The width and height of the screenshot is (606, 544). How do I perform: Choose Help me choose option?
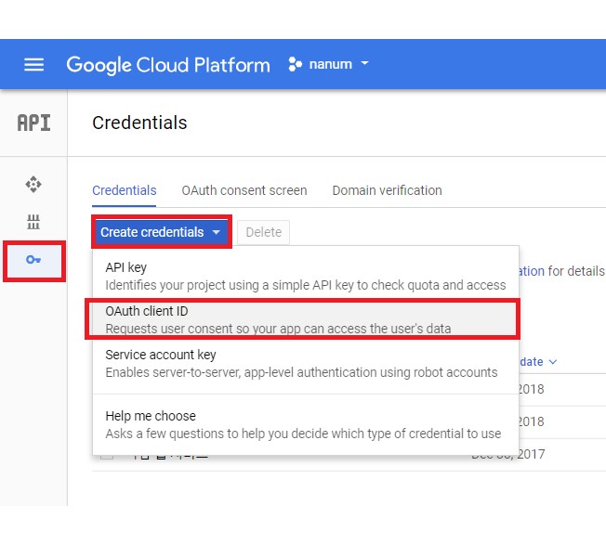(305, 424)
